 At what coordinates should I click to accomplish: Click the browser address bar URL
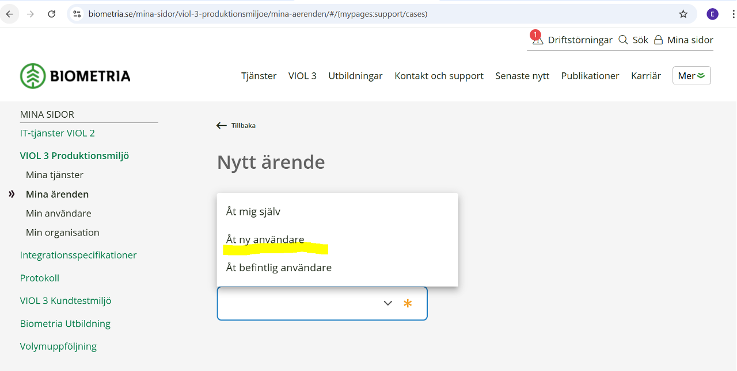[258, 14]
